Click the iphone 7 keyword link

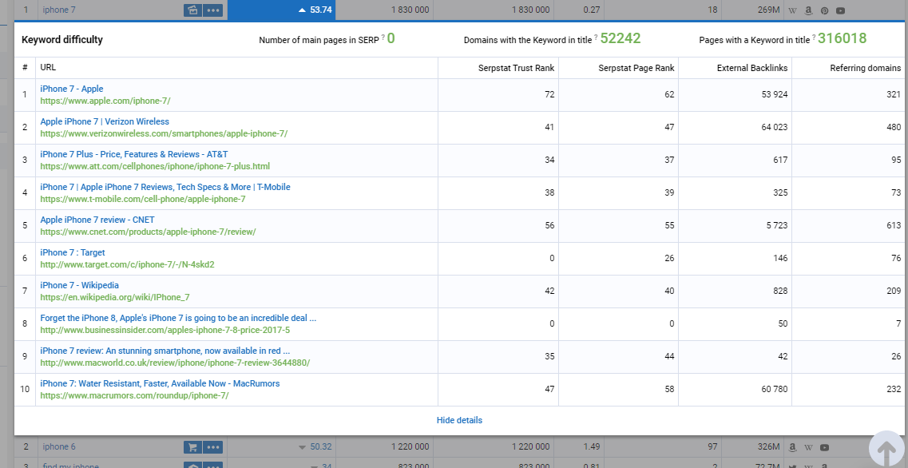[59, 10]
